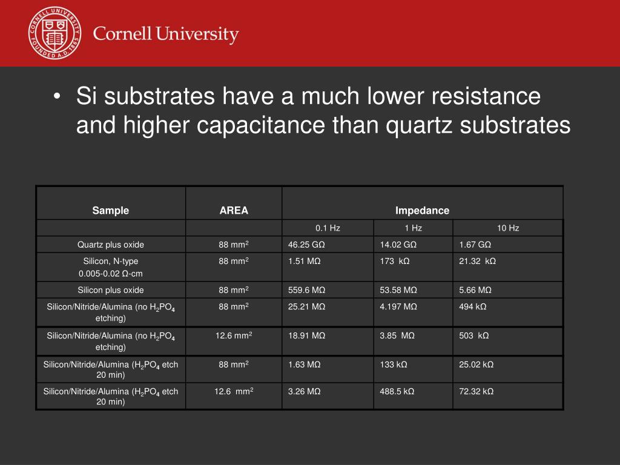Select the no-etching sample label in 18.91 MΩ row
The width and height of the screenshot is (620, 465).
[111, 341]
